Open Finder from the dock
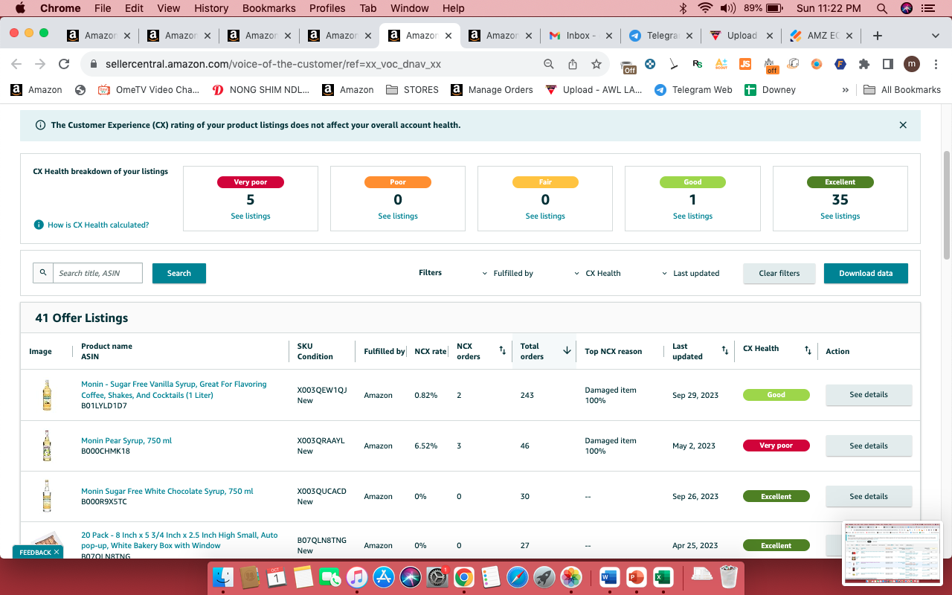 [x=223, y=576]
